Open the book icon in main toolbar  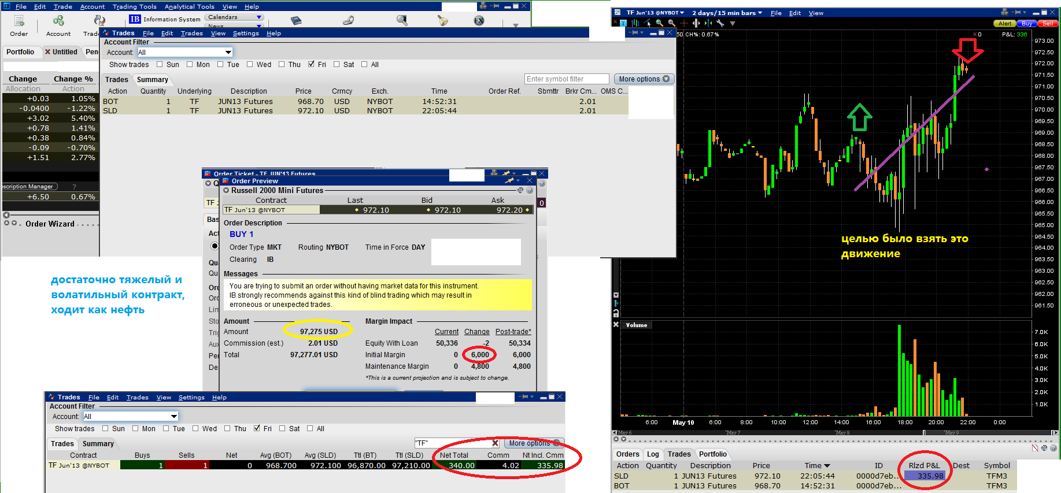(x=297, y=21)
